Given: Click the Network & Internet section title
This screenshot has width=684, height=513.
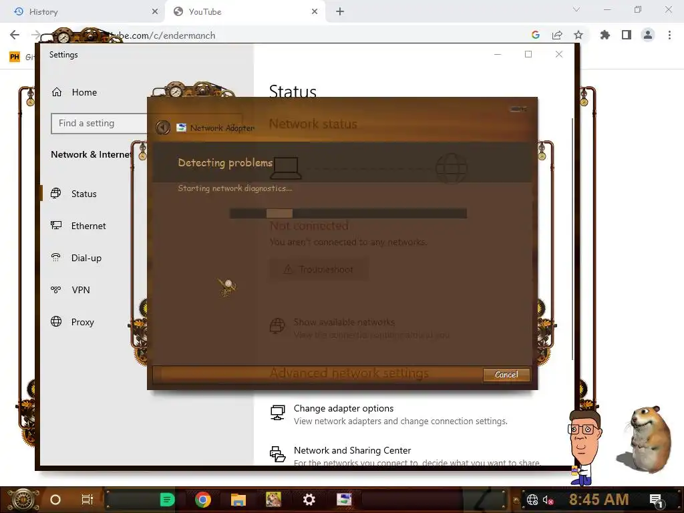Looking at the screenshot, I should coord(91,154).
